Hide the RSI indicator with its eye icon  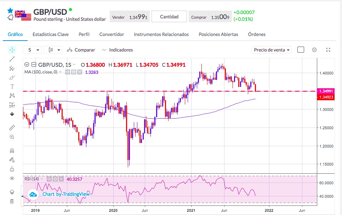(x=49, y=179)
